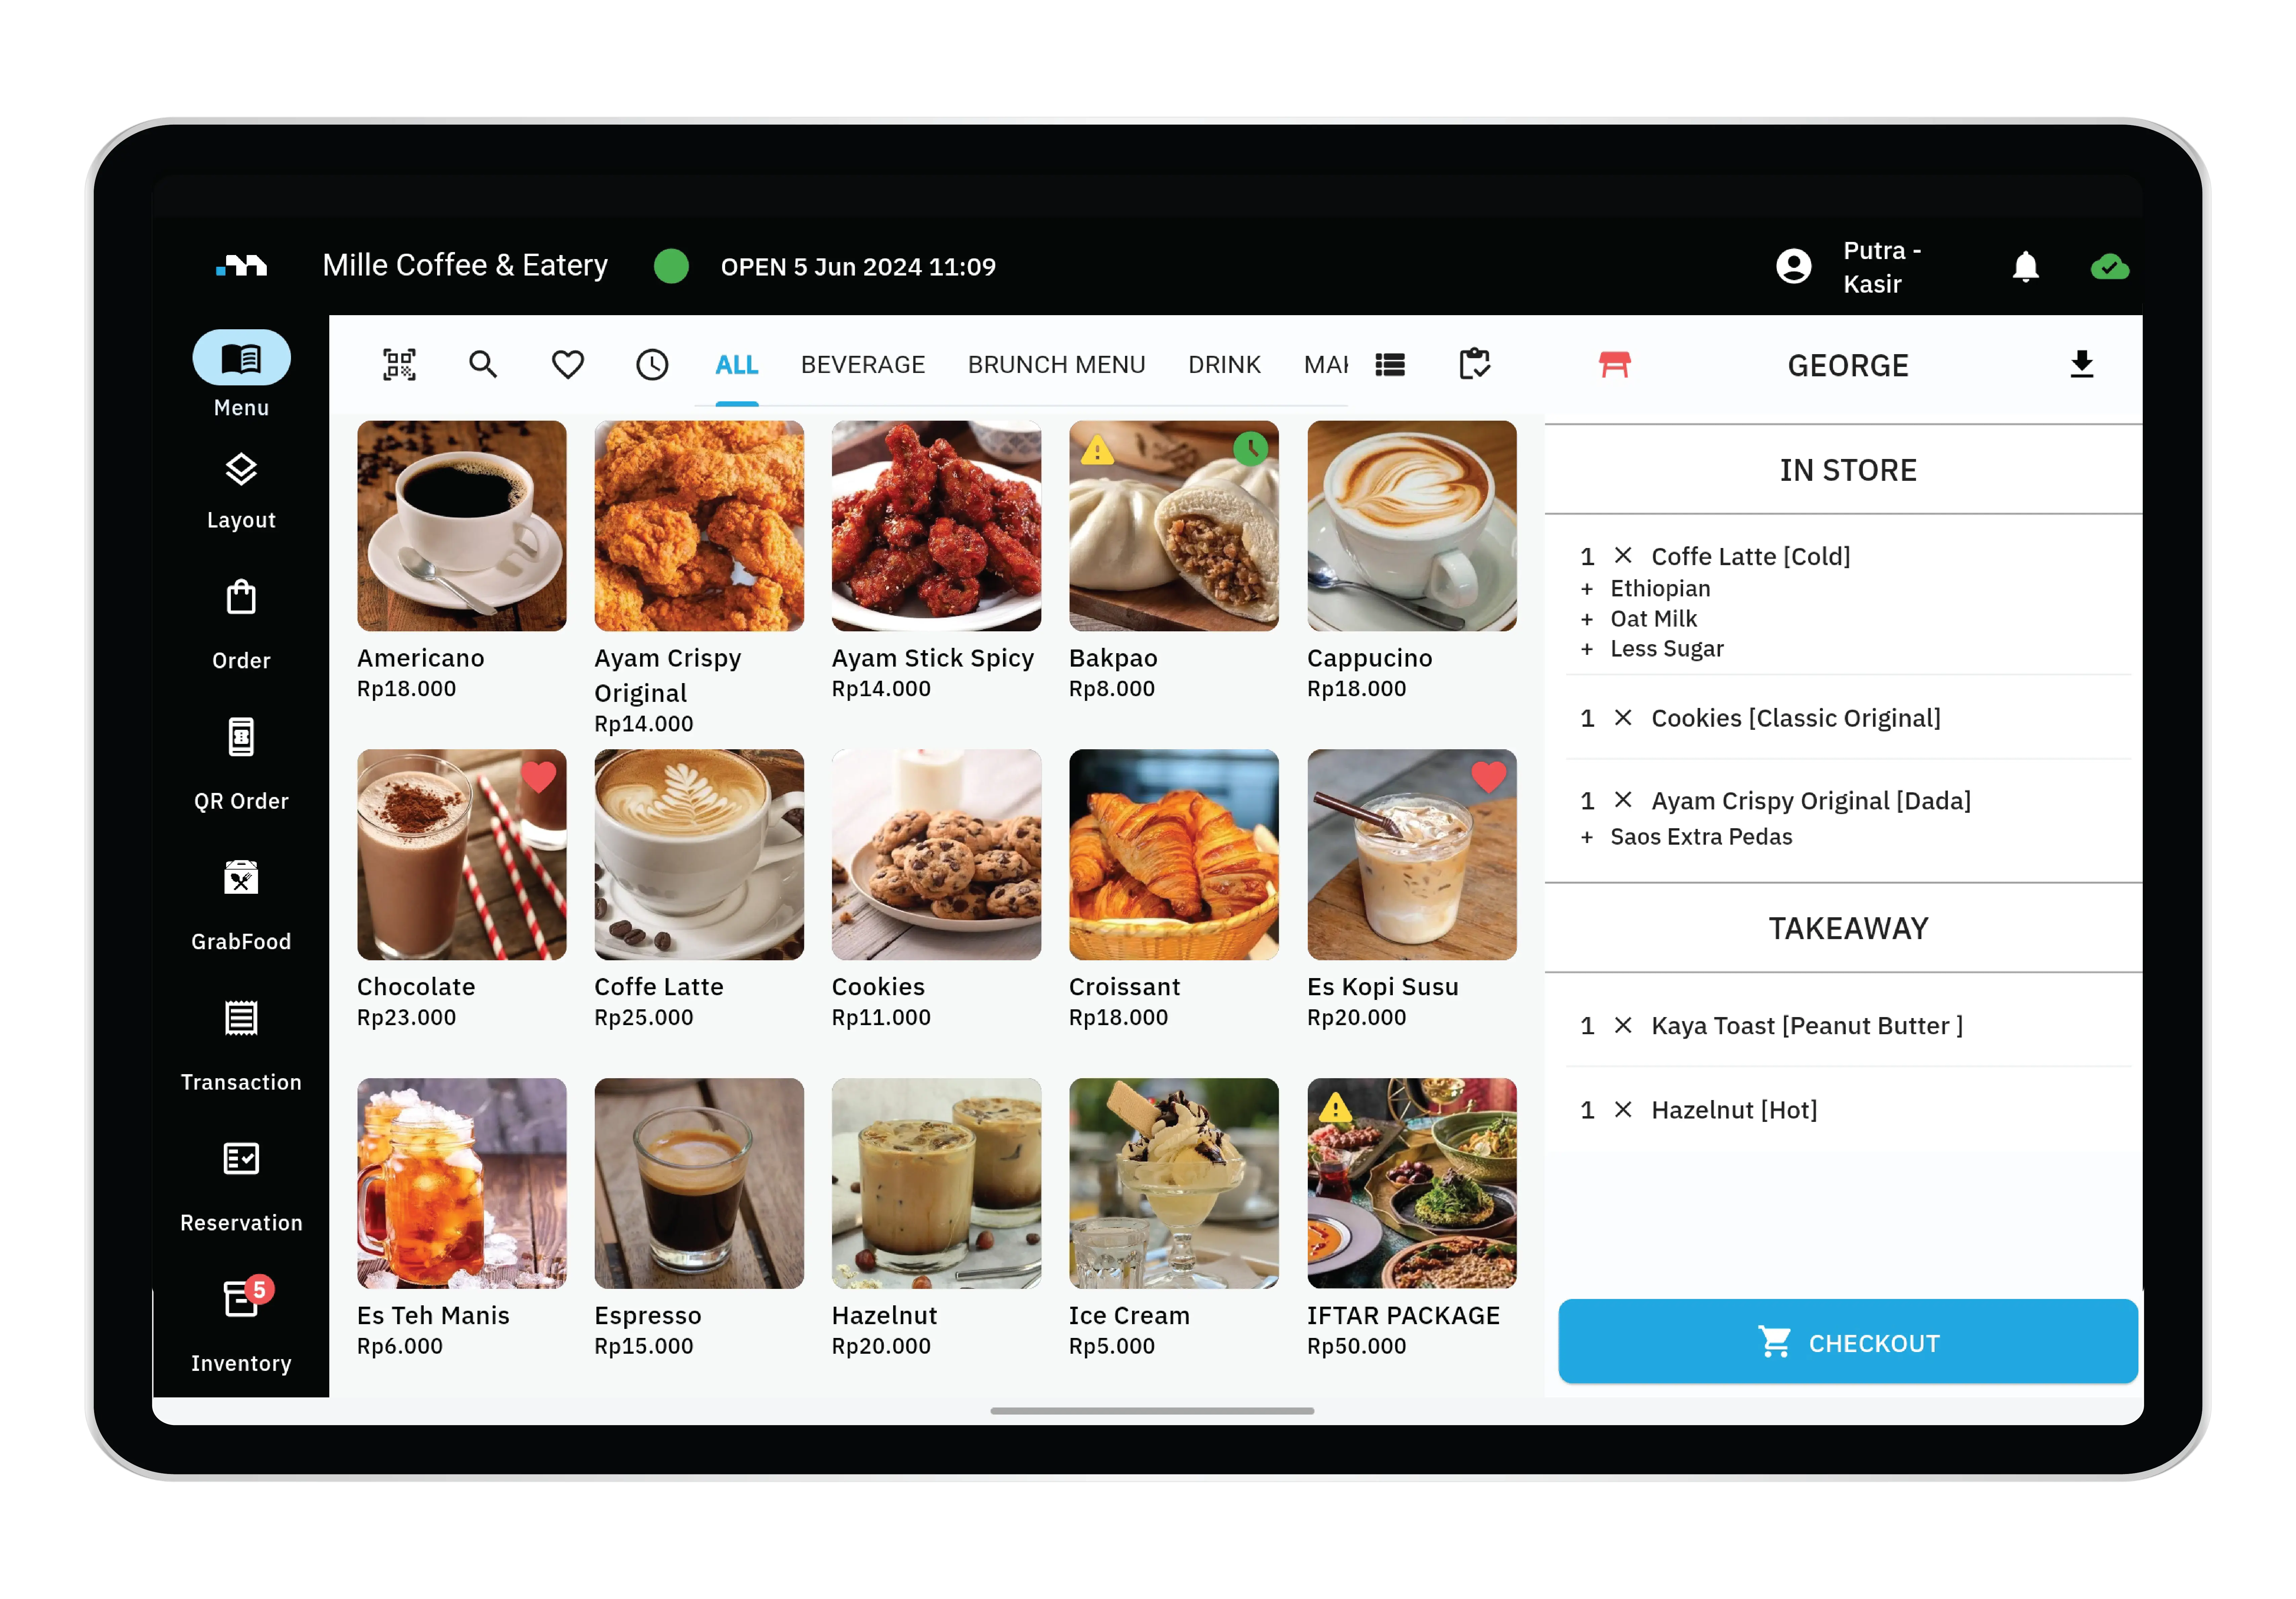
Task: Remove Kaya Toast [Peanut Butter] from order
Action: point(1623,1025)
